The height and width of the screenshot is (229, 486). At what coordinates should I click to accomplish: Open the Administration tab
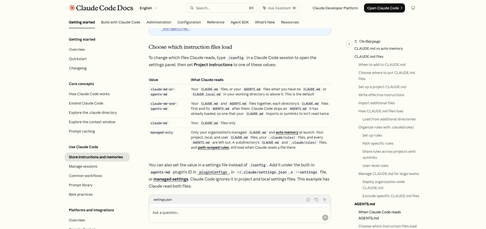click(159, 22)
